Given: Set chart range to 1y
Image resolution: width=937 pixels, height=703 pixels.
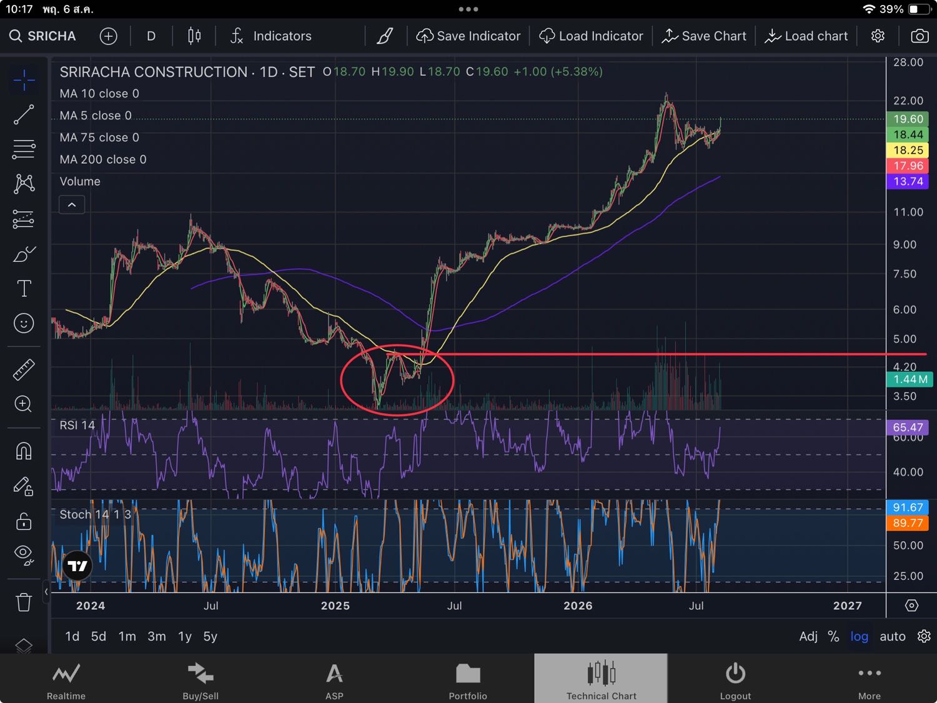Looking at the screenshot, I should [185, 636].
